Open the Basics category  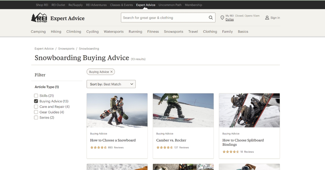click(x=243, y=32)
